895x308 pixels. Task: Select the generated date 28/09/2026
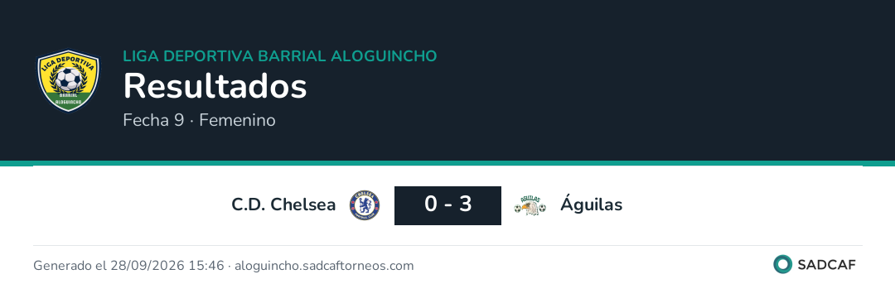click(x=148, y=266)
